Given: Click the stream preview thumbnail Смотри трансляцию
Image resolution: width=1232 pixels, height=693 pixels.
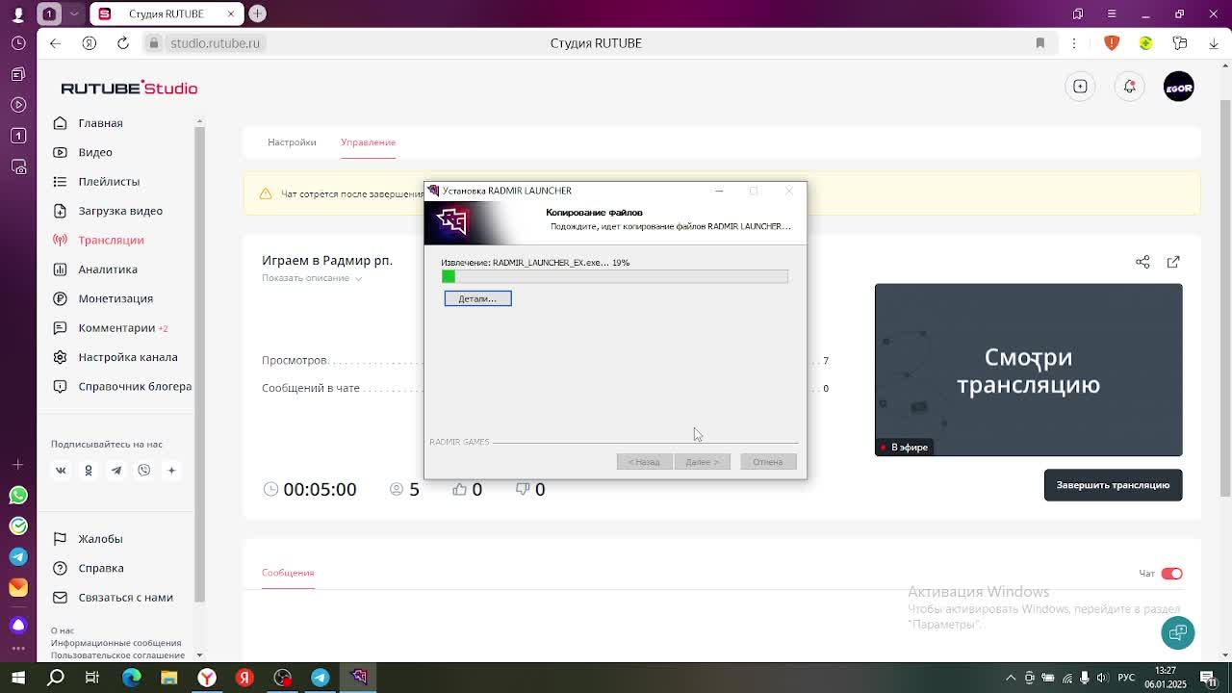Looking at the screenshot, I should (1028, 370).
